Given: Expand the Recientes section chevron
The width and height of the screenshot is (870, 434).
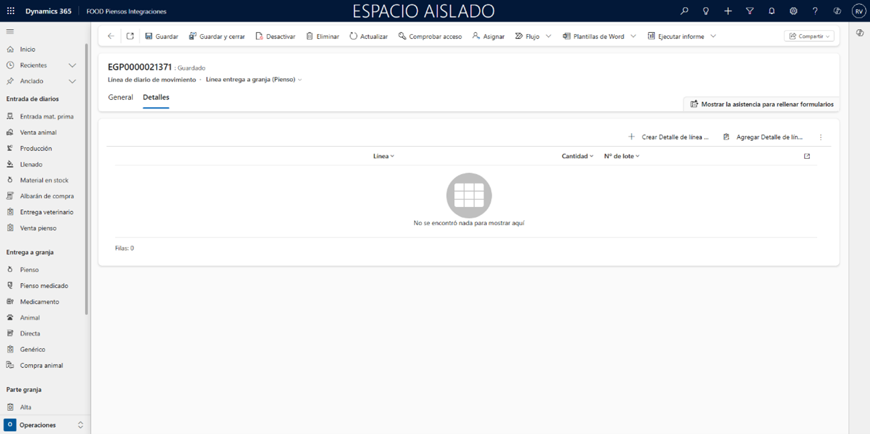Looking at the screenshot, I should pyautogui.click(x=72, y=66).
